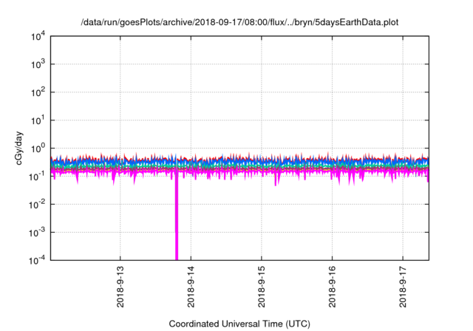Screen dimensions: 473x331
Task: Click the 10^1 y-axis tick label
Action: pyautogui.click(x=38, y=120)
